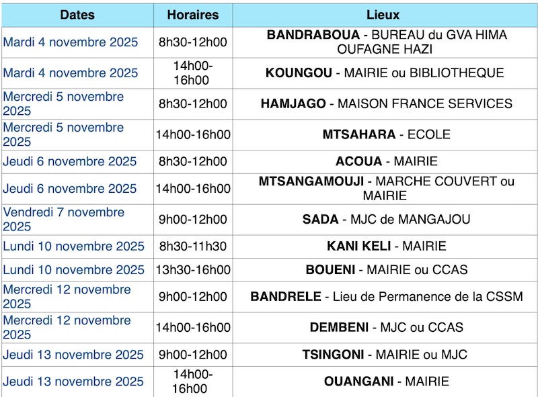
Task: Click the Dates column header
Action: [77, 15]
